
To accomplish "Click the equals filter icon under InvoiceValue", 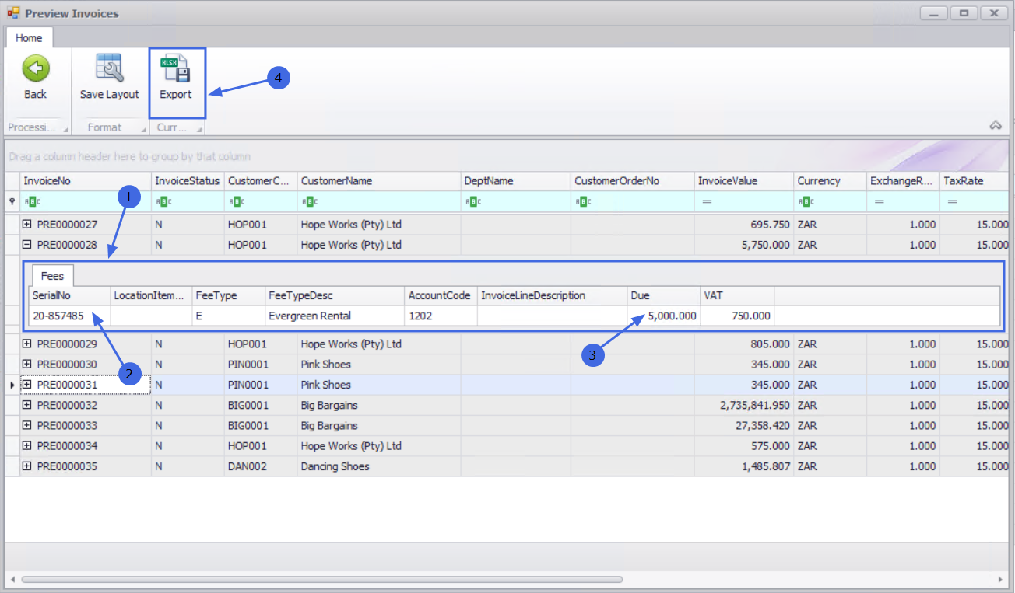I will [x=707, y=201].
